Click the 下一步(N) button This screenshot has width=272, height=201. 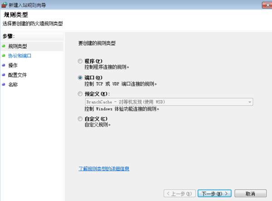pos(214,193)
